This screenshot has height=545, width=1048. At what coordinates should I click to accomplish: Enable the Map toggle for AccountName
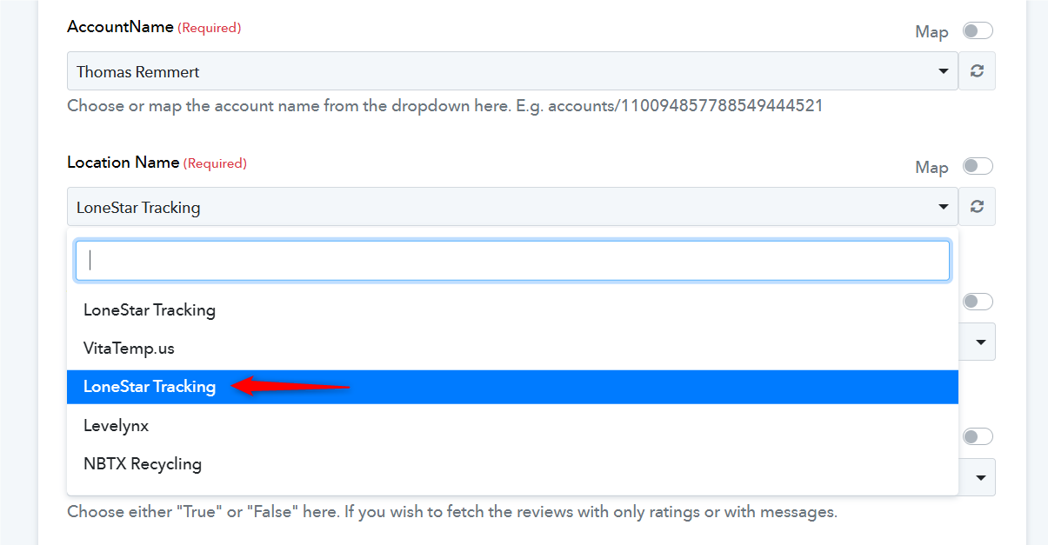(978, 31)
